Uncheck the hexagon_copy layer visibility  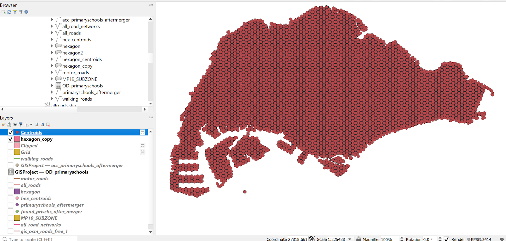10,139
